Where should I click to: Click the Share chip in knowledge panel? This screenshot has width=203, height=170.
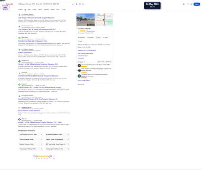(105, 37)
